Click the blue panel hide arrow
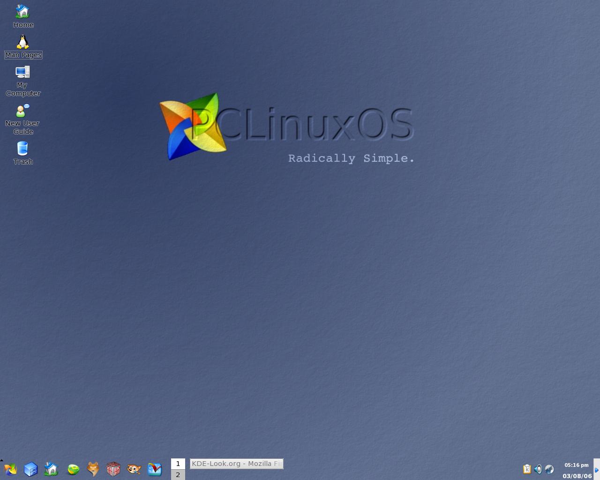Image resolution: width=600 pixels, height=480 pixels. pyautogui.click(x=597, y=470)
